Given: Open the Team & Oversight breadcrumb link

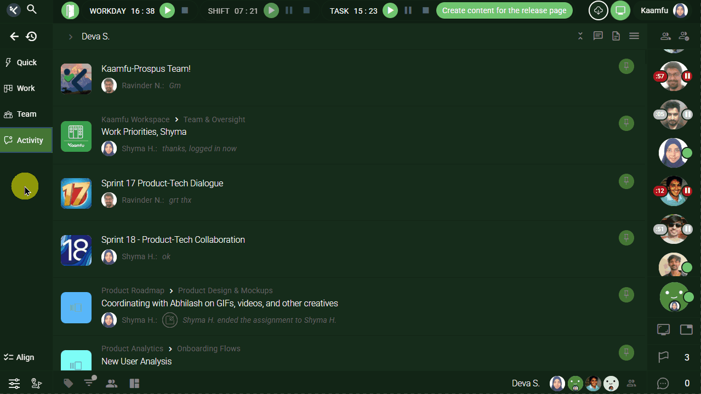Looking at the screenshot, I should (214, 119).
